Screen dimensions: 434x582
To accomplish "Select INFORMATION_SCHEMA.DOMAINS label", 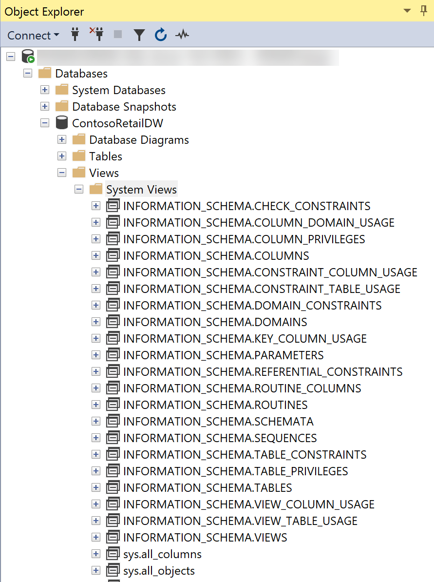I will tap(215, 322).
